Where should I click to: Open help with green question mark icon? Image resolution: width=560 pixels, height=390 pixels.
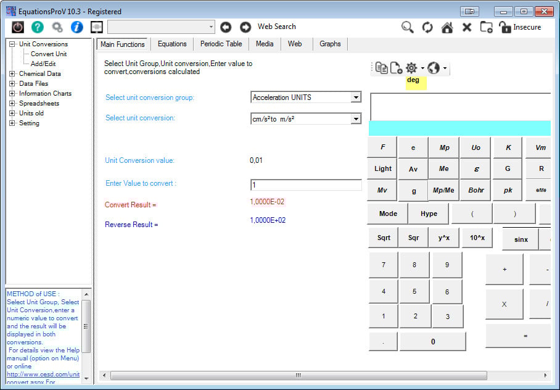pos(38,27)
